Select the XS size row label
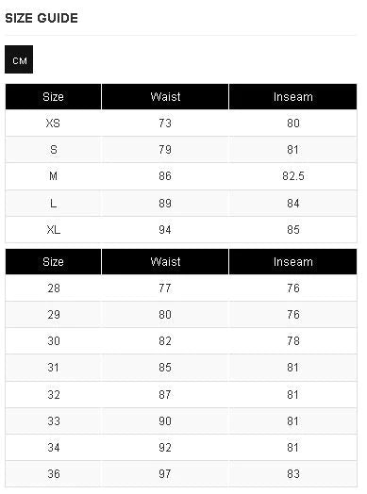Viewport: 367px width, 494px height. click(53, 123)
